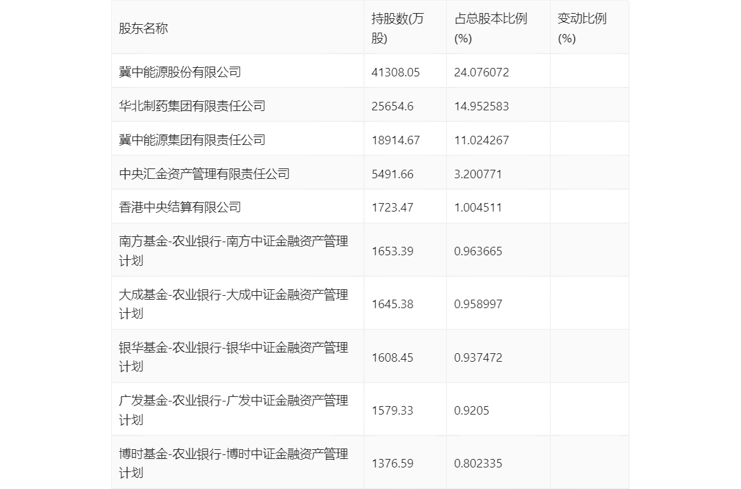Image resolution: width=741 pixels, height=489 pixels.
Task: Click percentage value 0.9205
Action: (x=472, y=411)
